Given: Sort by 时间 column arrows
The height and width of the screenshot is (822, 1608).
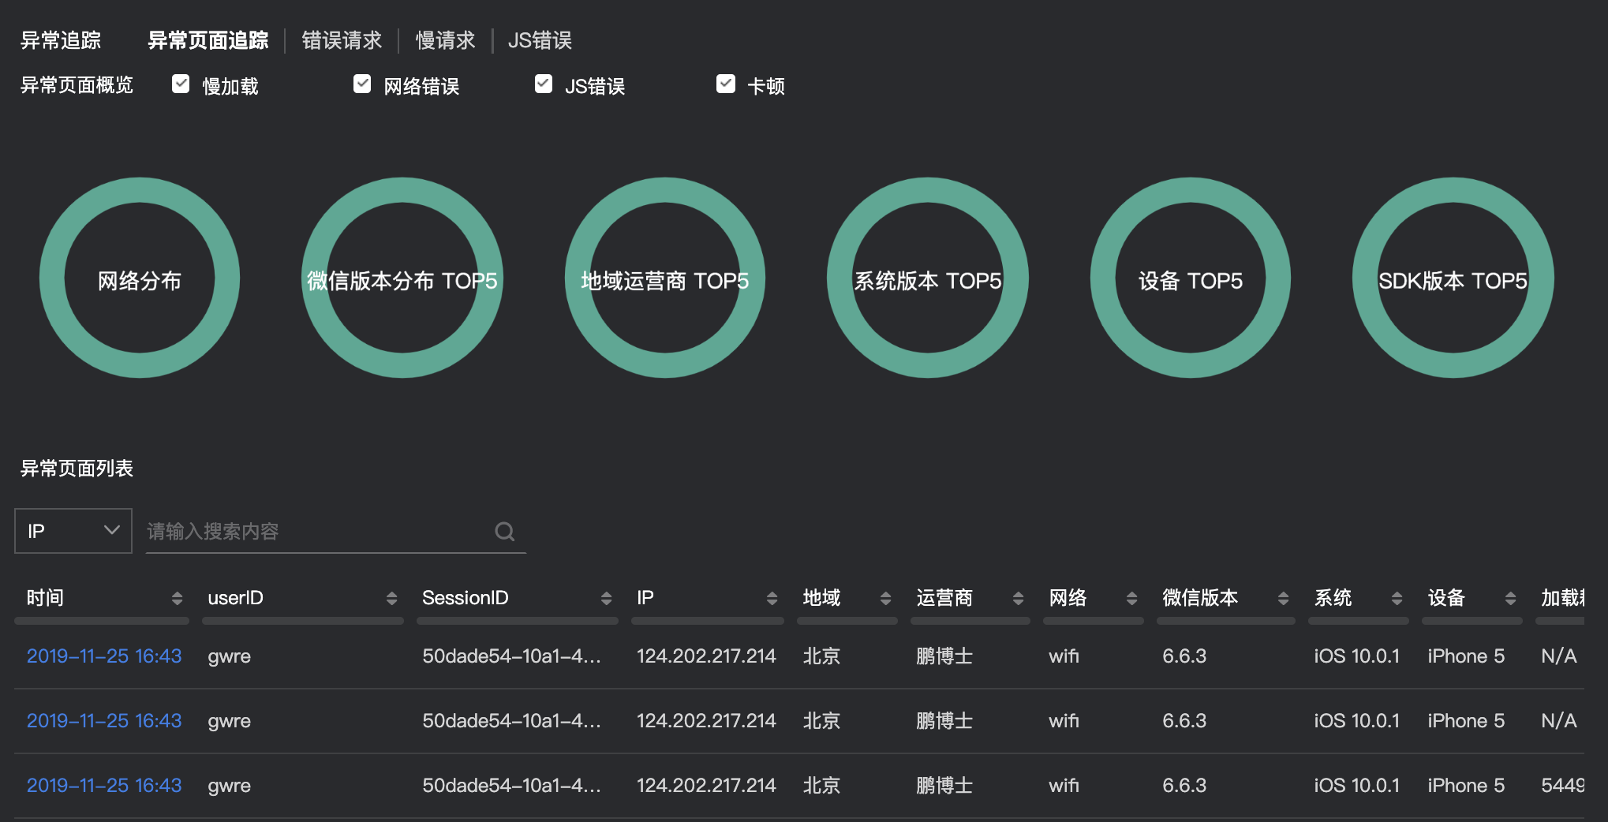Looking at the screenshot, I should coord(177,599).
